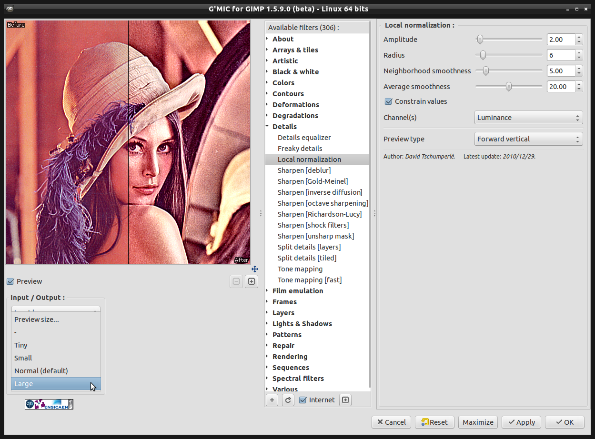This screenshot has width=595, height=439.
Task: Open the Preview type dropdown
Action: (529, 139)
